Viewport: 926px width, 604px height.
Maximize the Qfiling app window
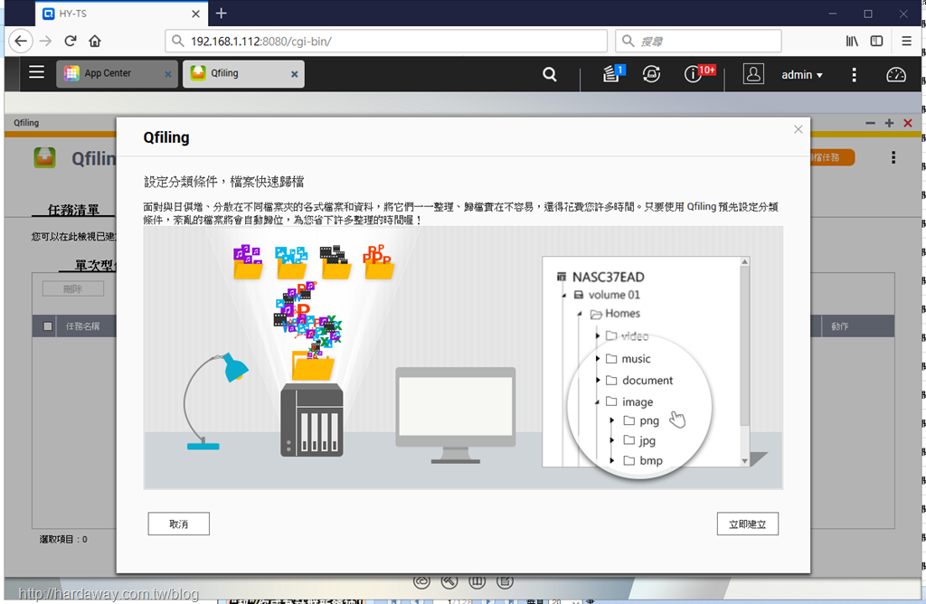(889, 123)
